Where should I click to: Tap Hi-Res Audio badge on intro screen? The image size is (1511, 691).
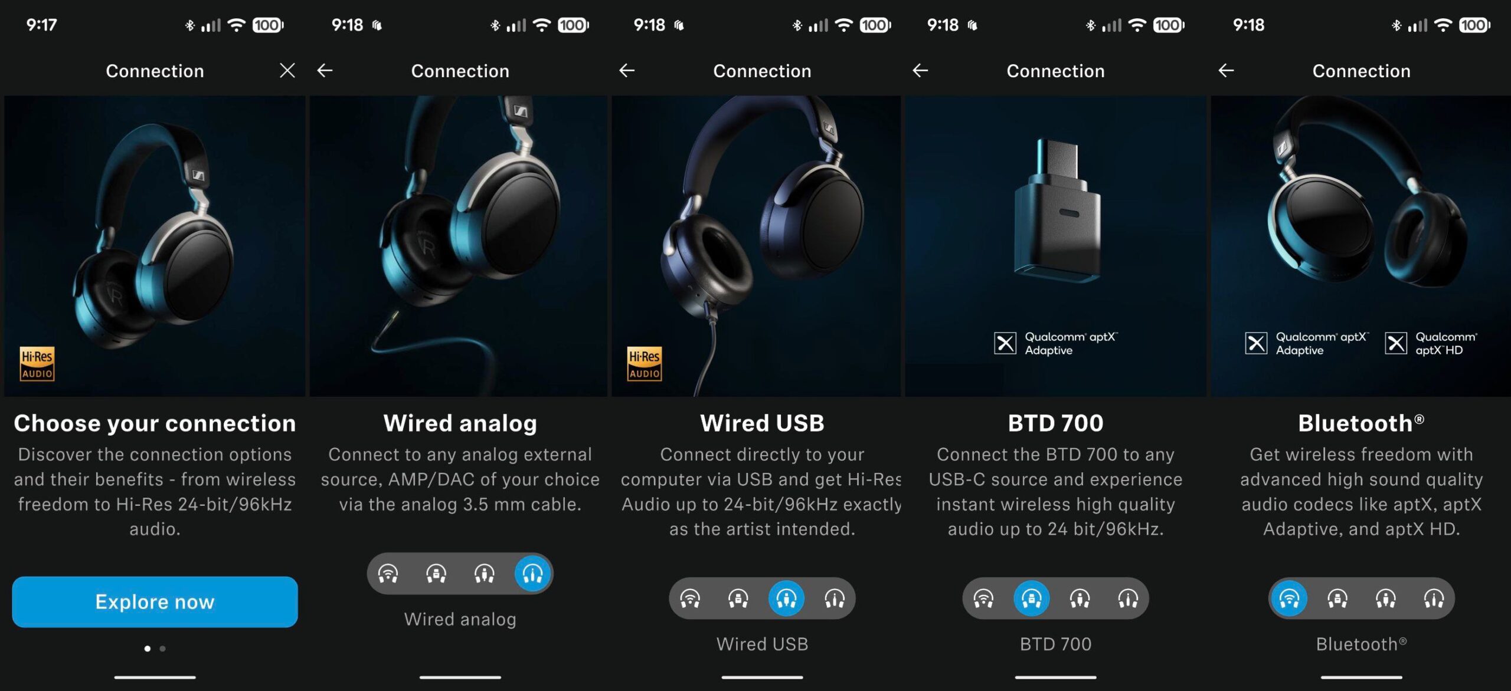coord(37,364)
